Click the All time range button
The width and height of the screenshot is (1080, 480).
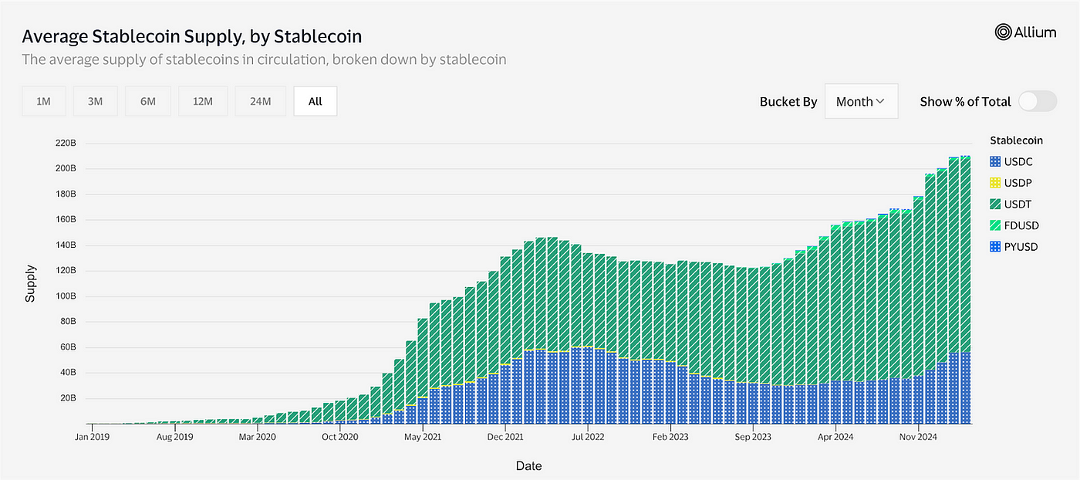(x=315, y=100)
